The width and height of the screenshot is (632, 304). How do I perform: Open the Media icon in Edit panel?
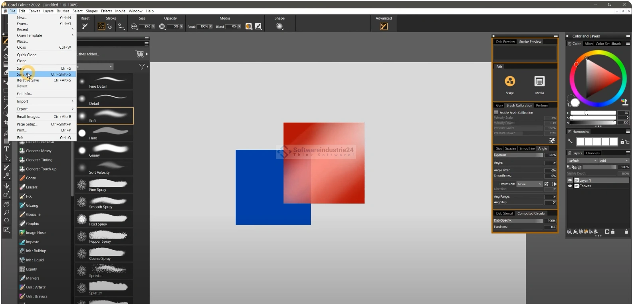click(x=539, y=82)
